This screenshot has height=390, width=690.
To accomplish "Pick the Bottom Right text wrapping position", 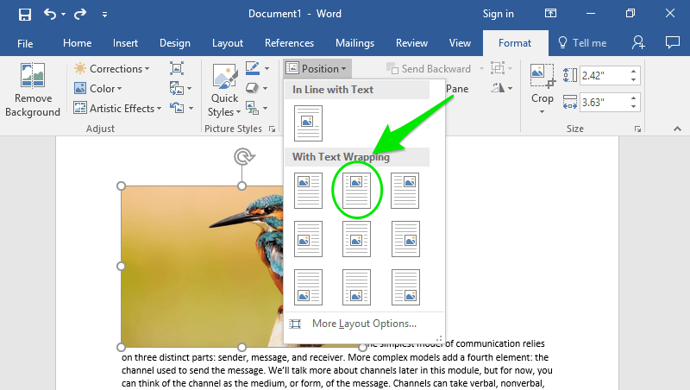I will (x=404, y=286).
